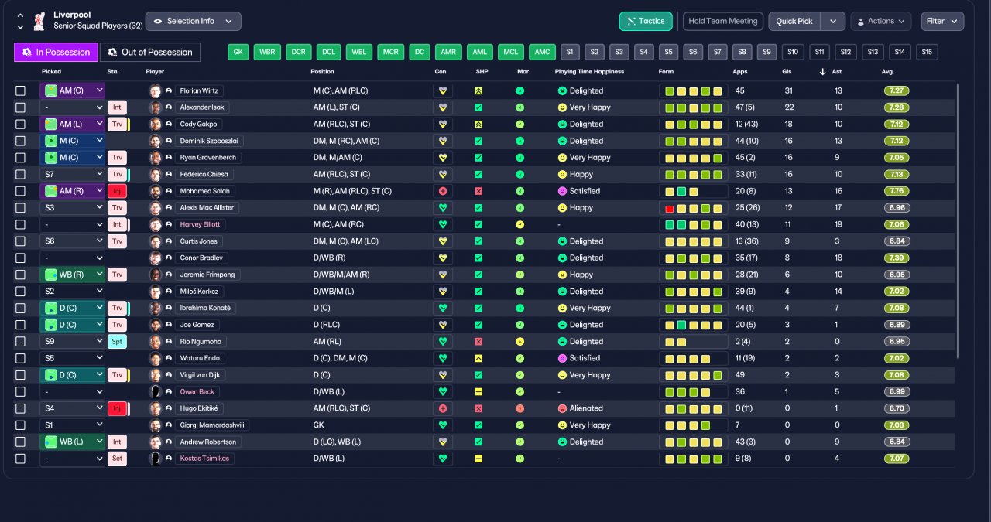Check the box beside Virgil van Dijk
The height and width of the screenshot is (522, 991).
(x=20, y=375)
